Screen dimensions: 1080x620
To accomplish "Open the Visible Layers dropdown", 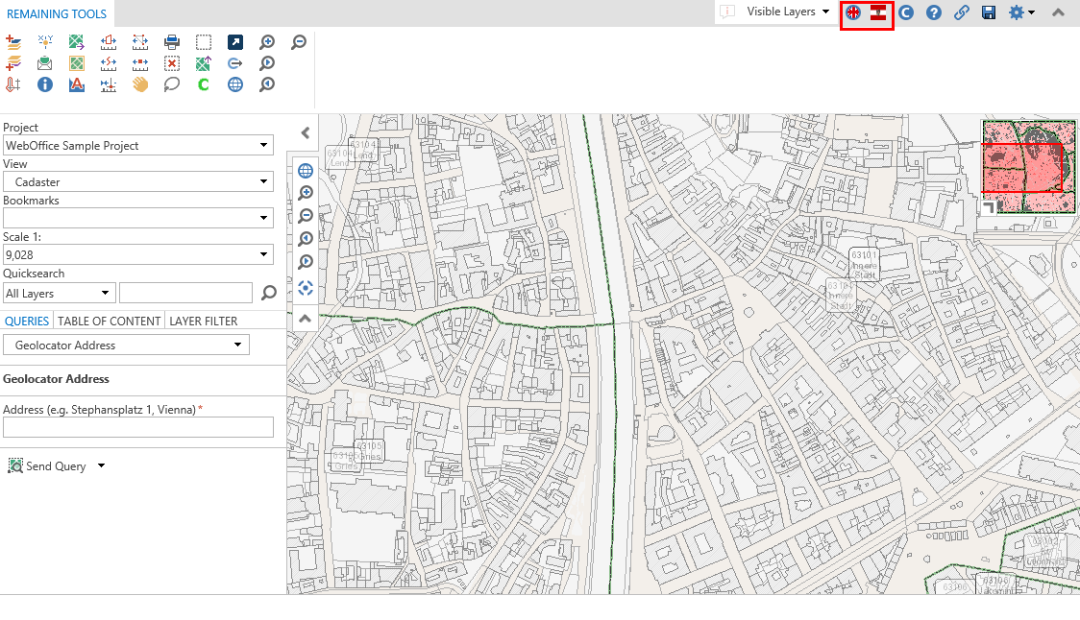I will pos(788,12).
